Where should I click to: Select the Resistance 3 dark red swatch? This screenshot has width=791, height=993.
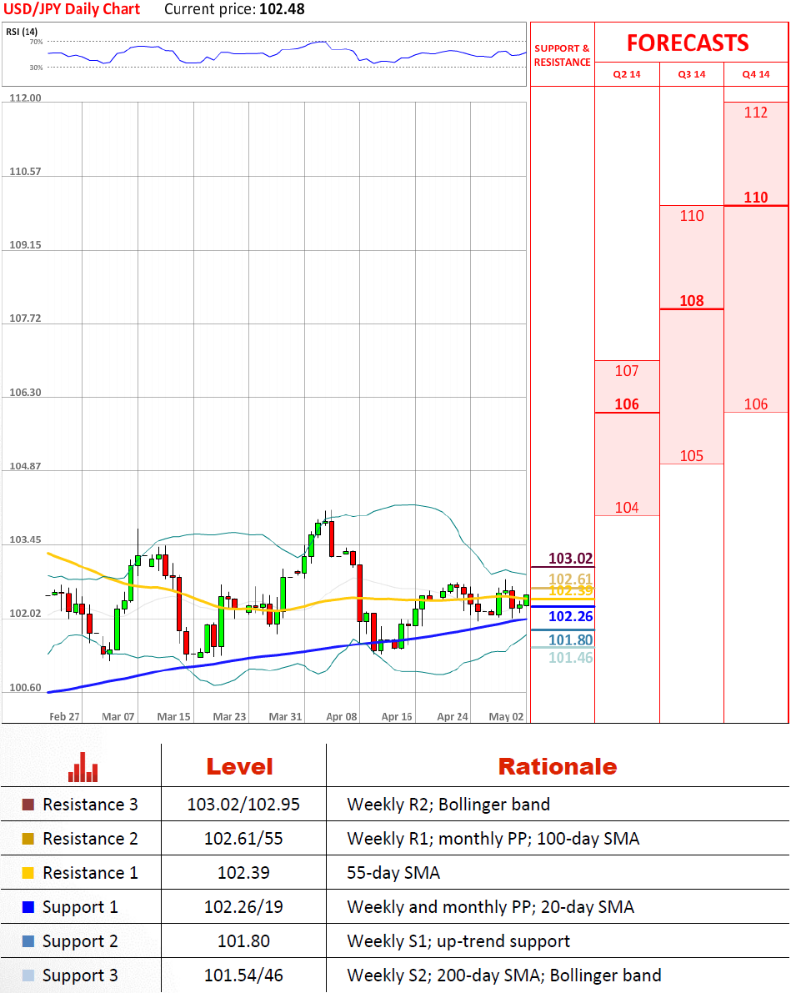(28, 805)
